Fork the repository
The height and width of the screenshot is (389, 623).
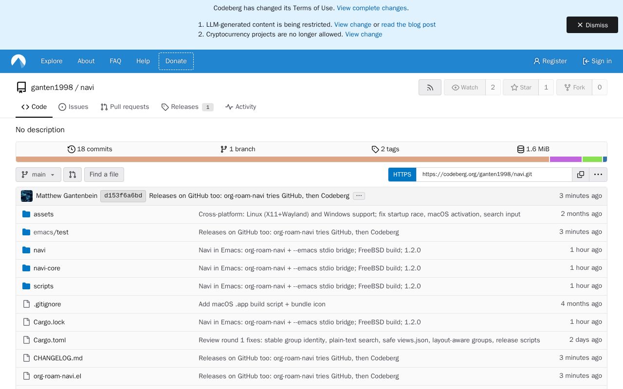pyautogui.click(x=574, y=88)
